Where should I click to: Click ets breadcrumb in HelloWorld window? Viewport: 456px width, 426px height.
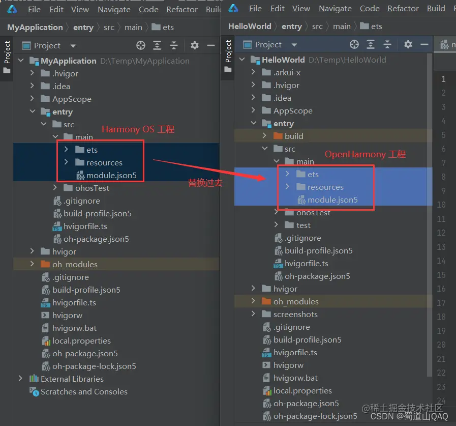(x=371, y=26)
